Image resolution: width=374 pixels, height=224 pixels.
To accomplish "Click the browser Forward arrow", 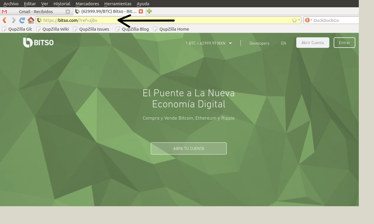I will pos(13,20).
